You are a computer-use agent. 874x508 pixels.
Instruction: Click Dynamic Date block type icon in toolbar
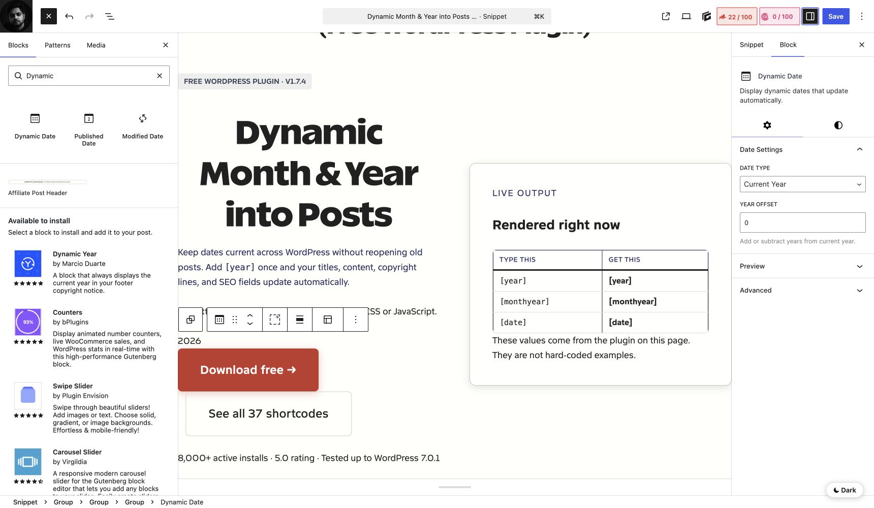[x=220, y=320]
